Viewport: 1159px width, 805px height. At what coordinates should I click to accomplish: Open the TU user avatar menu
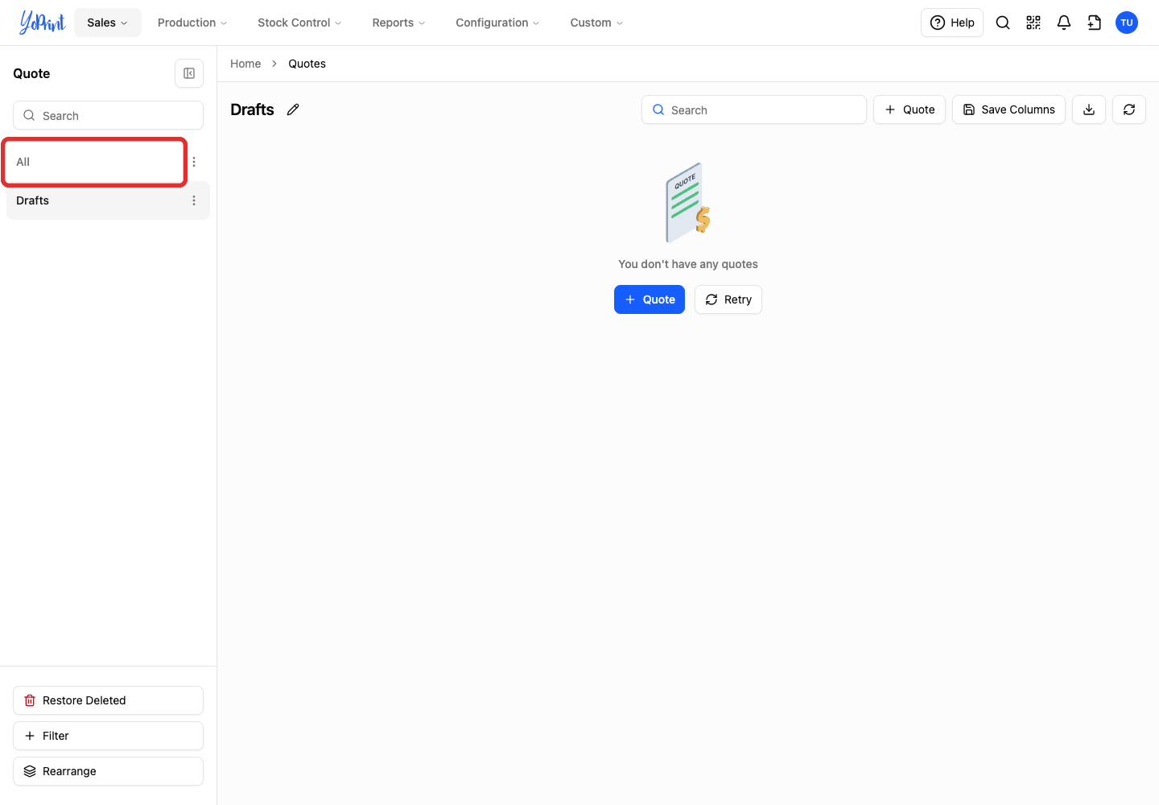[x=1127, y=23]
